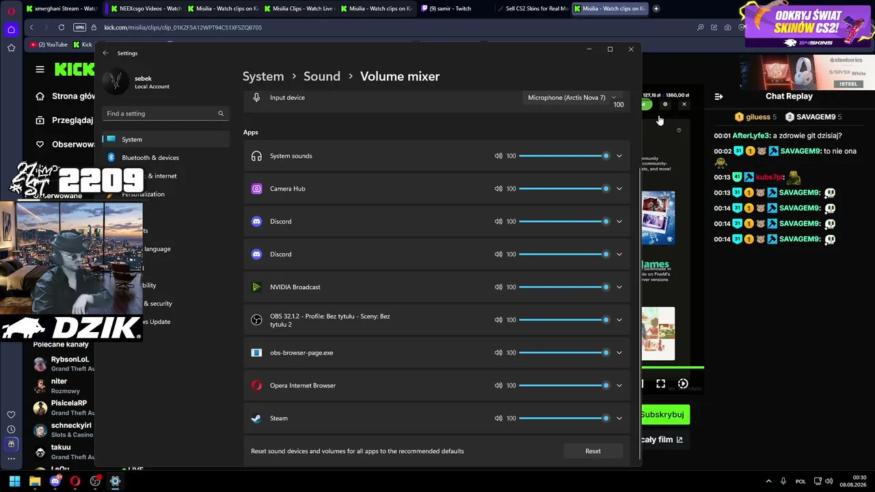Click the System sounds headphones icon
The image size is (875, 492).
click(256, 156)
